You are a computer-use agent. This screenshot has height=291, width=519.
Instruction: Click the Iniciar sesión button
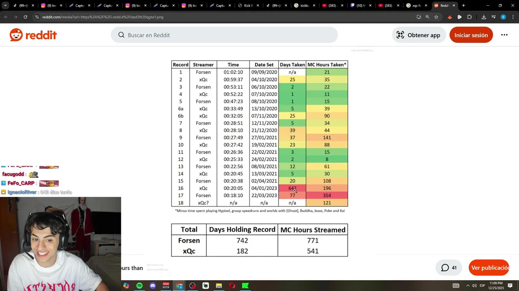[471, 35]
